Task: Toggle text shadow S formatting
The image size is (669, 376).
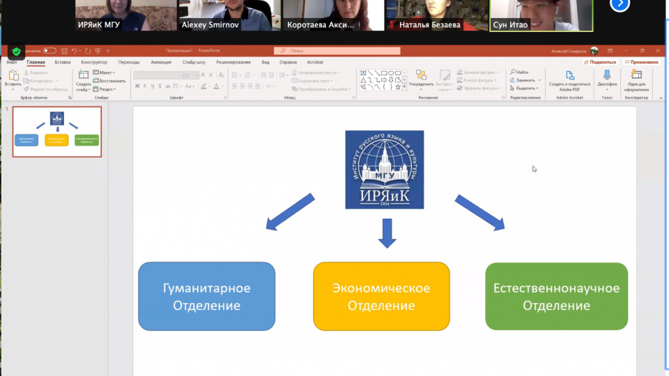Action: [160, 86]
